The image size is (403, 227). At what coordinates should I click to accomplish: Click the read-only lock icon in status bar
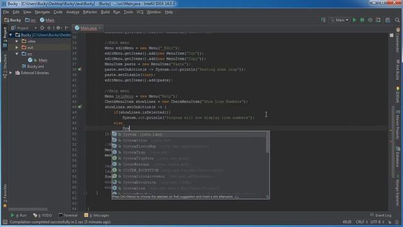click(x=390, y=222)
